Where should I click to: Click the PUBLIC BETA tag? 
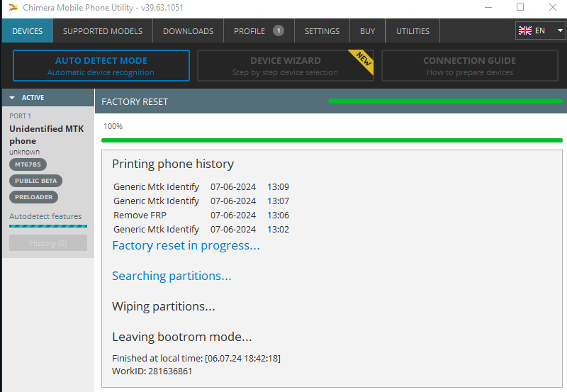click(x=36, y=181)
